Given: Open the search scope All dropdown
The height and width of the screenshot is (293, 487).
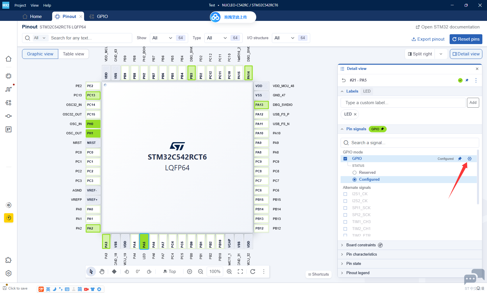Looking at the screenshot, I should pos(40,38).
